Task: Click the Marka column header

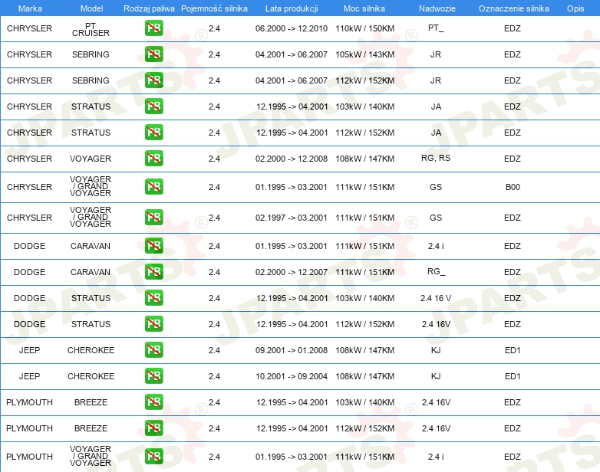Action: point(30,8)
